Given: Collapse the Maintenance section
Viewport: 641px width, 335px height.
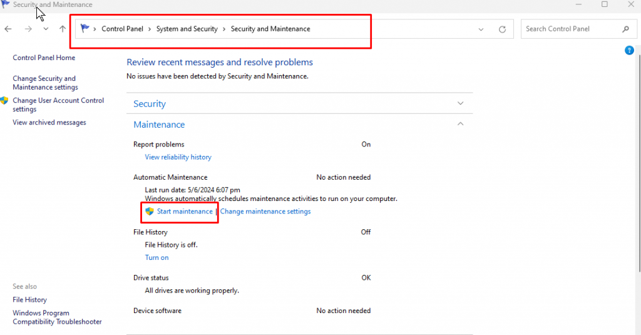Looking at the screenshot, I should coord(461,124).
